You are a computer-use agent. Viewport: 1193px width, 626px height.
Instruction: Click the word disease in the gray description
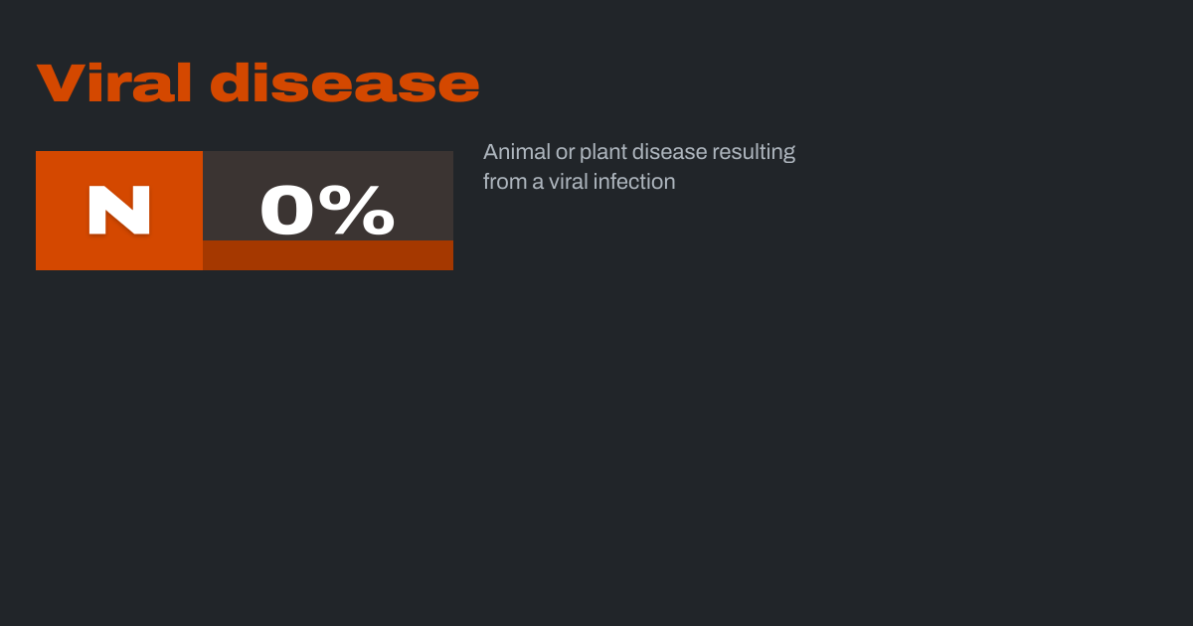coord(670,152)
